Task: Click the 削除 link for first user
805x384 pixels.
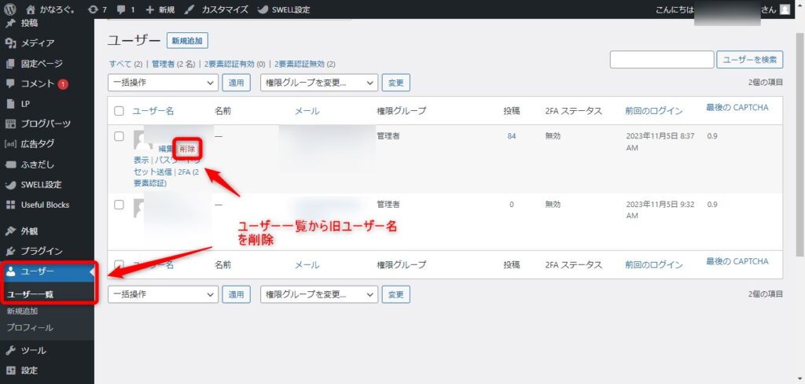Action: (x=187, y=149)
